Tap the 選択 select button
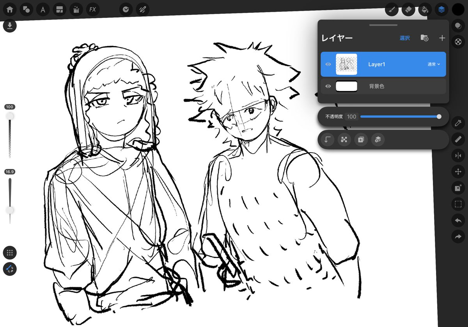 click(405, 38)
